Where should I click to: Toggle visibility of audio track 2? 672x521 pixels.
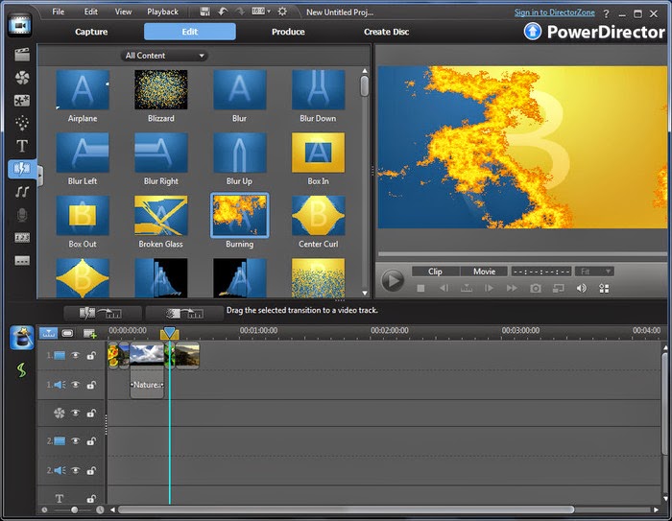(x=76, y=470)
